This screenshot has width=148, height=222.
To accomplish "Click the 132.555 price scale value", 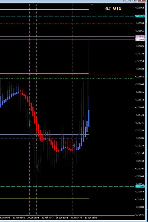I will [x=140, y=92].
